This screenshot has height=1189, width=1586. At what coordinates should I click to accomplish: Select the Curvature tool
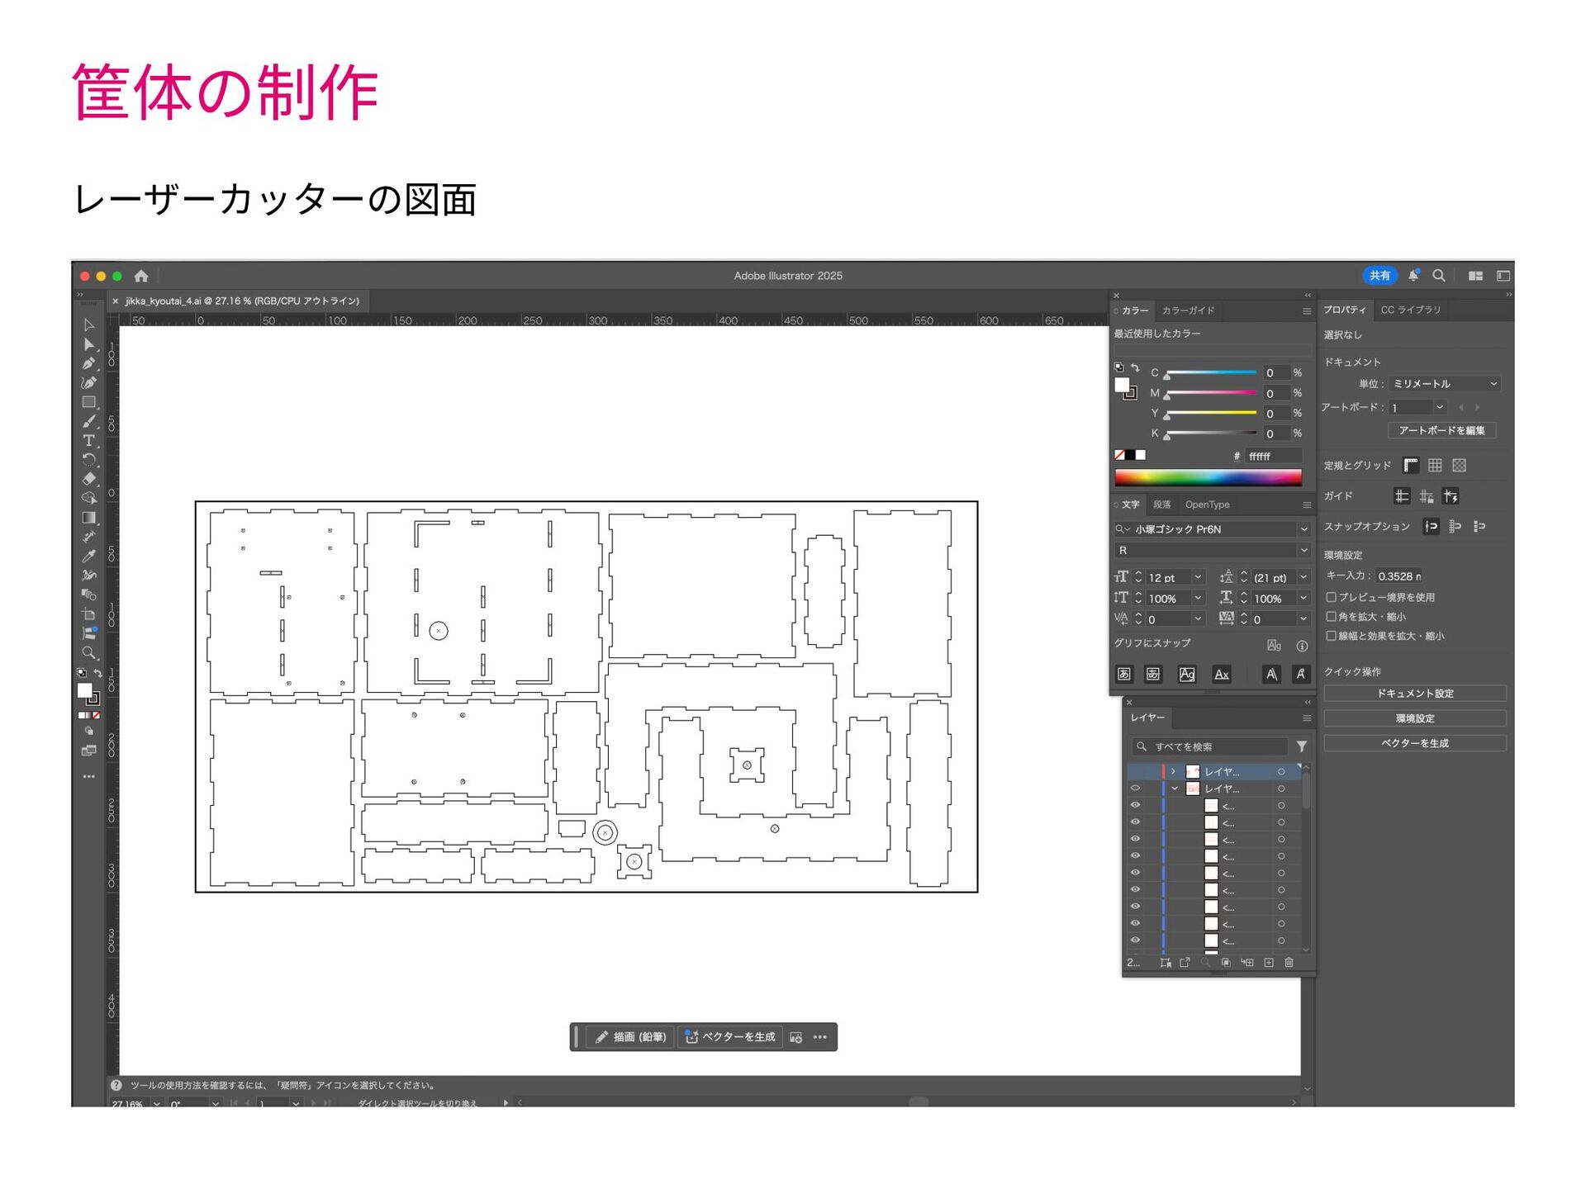coord(88,382)
